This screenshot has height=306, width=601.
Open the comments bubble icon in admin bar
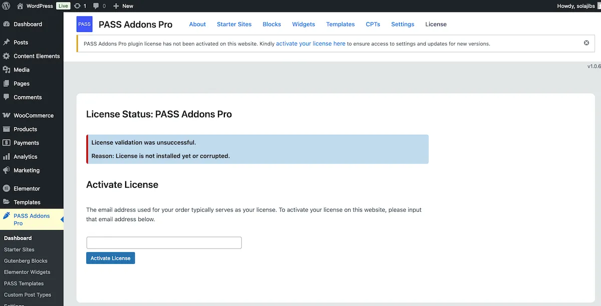pyautogui.click(x=96, y=6)
